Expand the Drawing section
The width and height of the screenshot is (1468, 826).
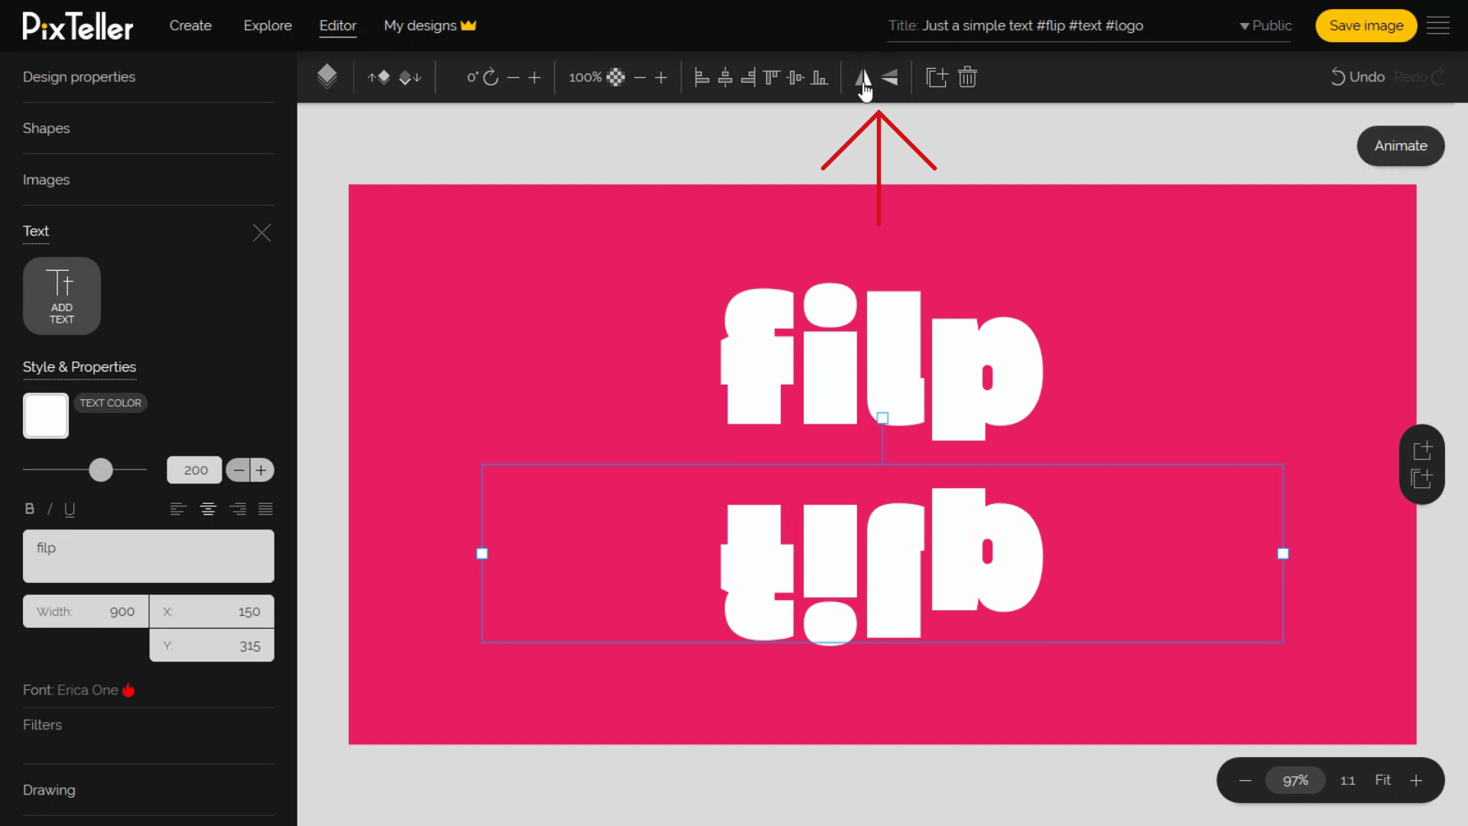click(x=49, y=790)
